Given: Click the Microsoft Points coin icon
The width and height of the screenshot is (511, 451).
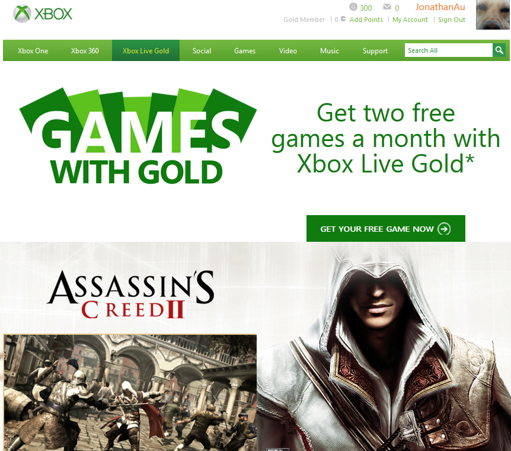Looking at the screenshot, I should click(x=343, y=19).
